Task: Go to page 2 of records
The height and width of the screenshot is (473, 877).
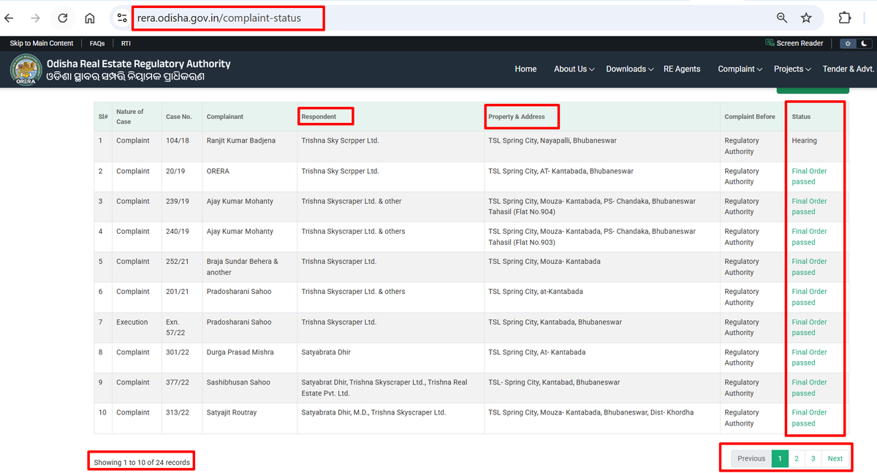Action: click(x=797, y=458)
